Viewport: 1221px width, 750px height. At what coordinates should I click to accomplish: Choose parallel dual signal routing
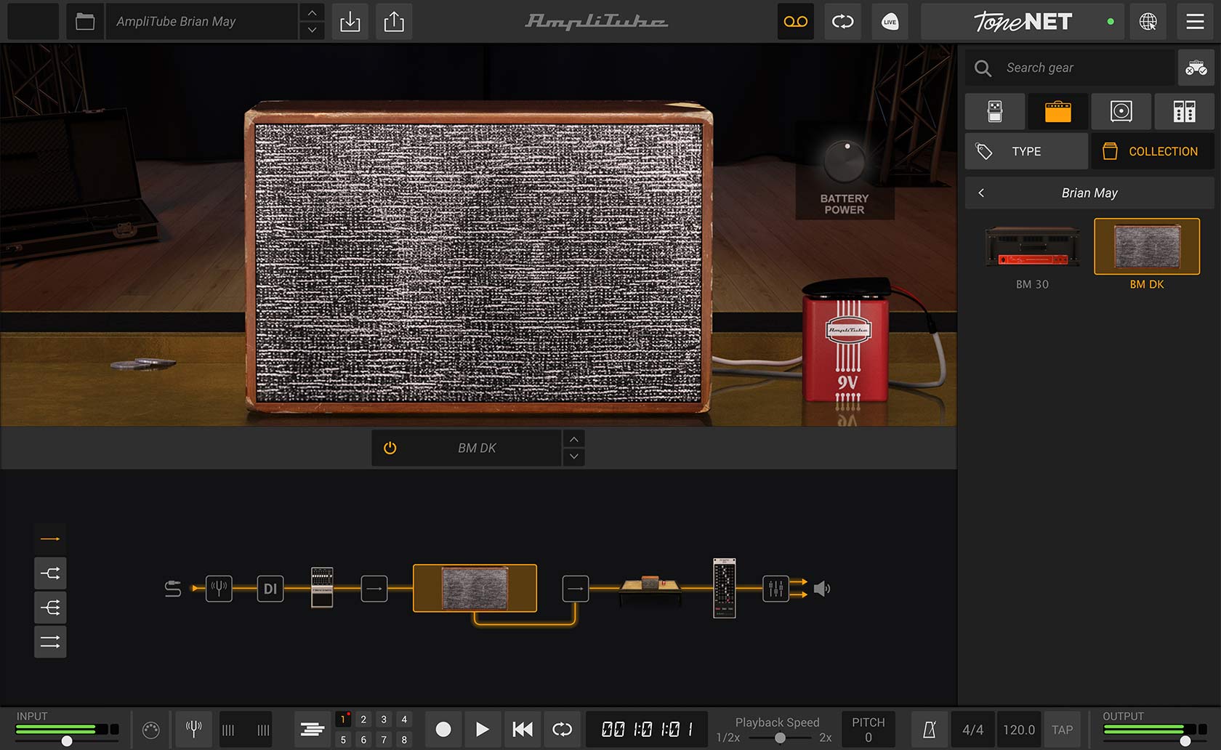coord(50,642)
